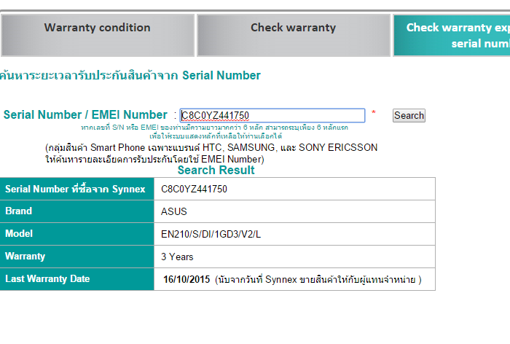The height and width of the screenshot is (344, 510).
Task: Select the Serial Number Synnex row header
Action: click(75, 189)
